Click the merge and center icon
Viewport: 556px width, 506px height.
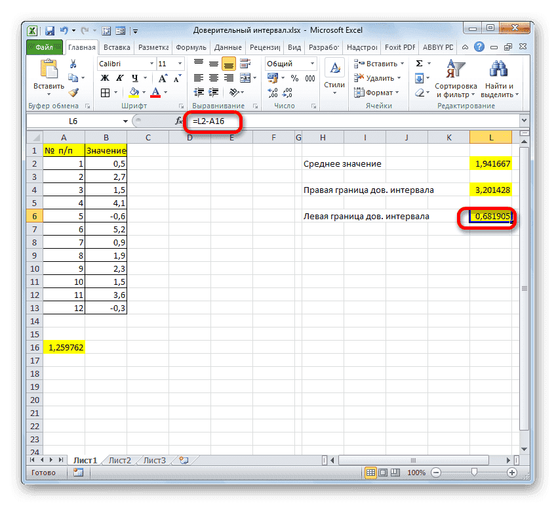coord(246,77)
